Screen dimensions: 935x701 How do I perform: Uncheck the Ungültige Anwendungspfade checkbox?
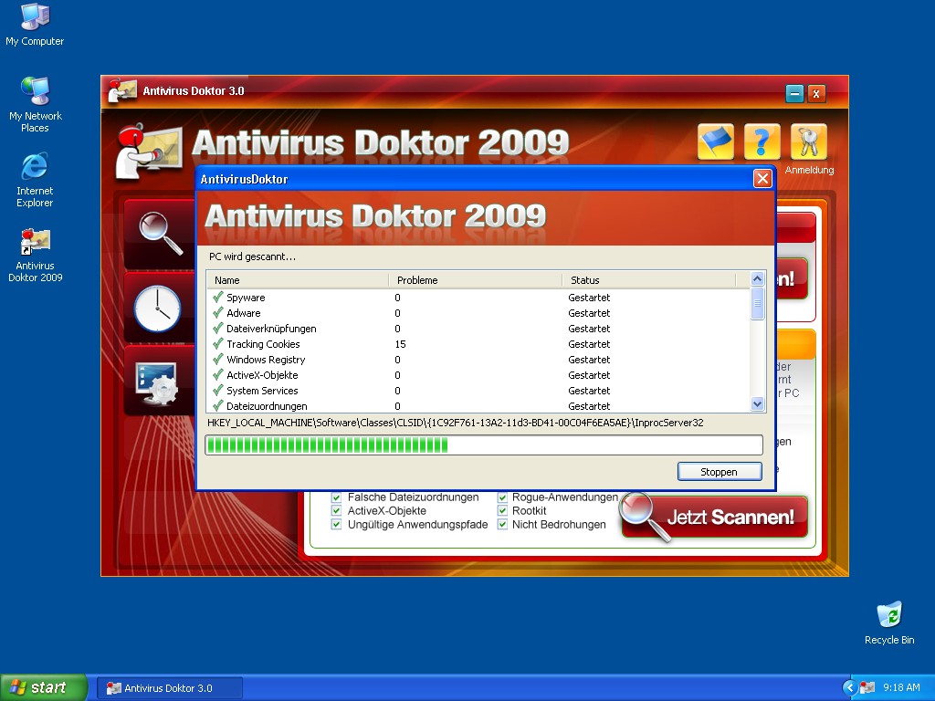[x=337, y=525]
